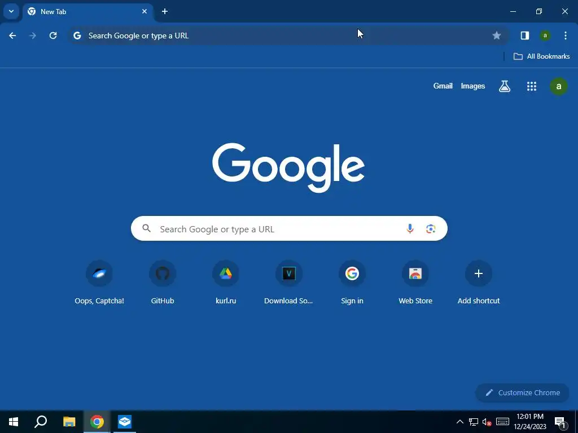The image size is (578, 433).
Task: Open File Explorer from the taskbar
Action: pyautogui.click(x=69, y=422)
